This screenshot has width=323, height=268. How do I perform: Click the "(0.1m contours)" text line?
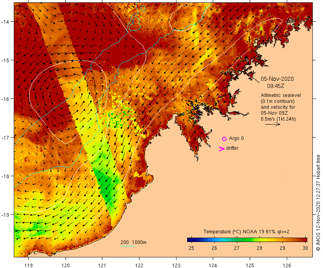(x=278, y=101)
